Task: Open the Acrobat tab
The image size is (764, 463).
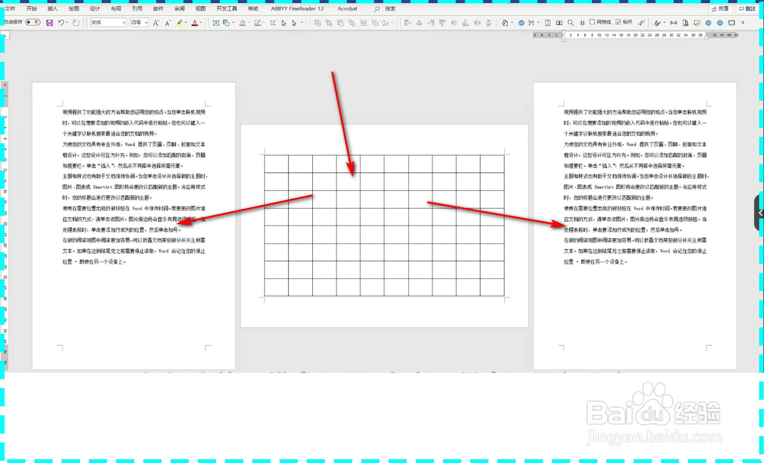Action: click(347, 9)
